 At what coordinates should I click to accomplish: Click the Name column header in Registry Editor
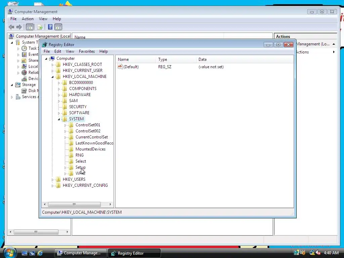(136, 59)
